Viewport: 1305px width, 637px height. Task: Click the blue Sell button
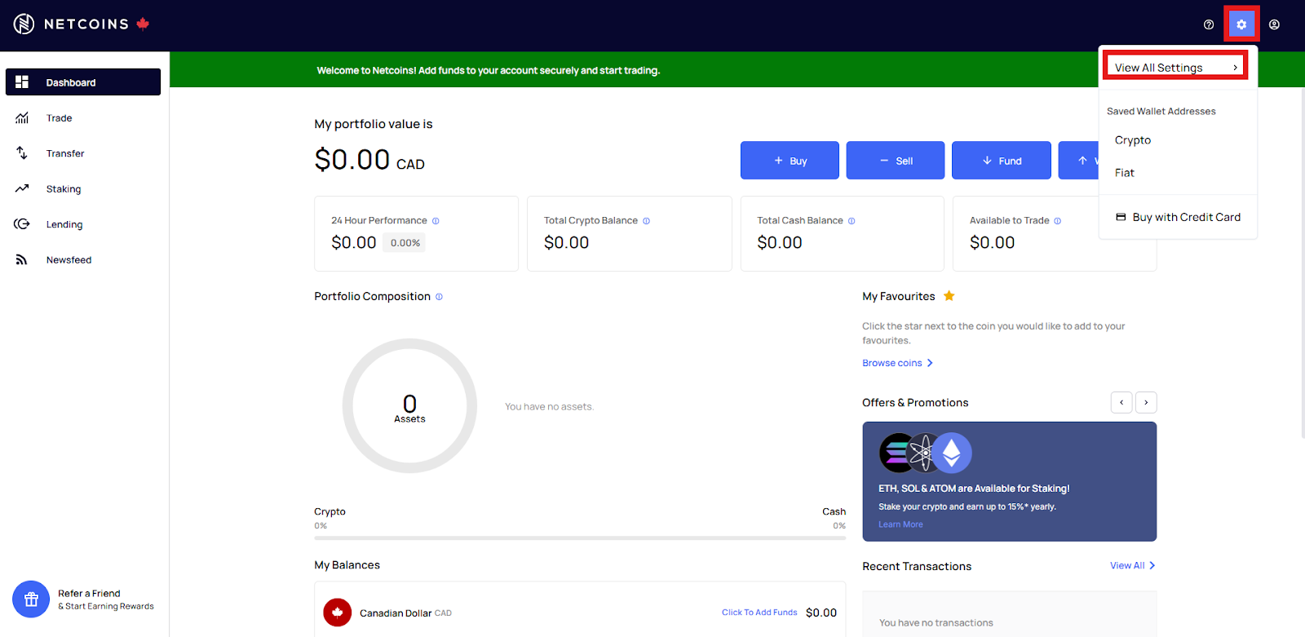(x=896, y=161)
